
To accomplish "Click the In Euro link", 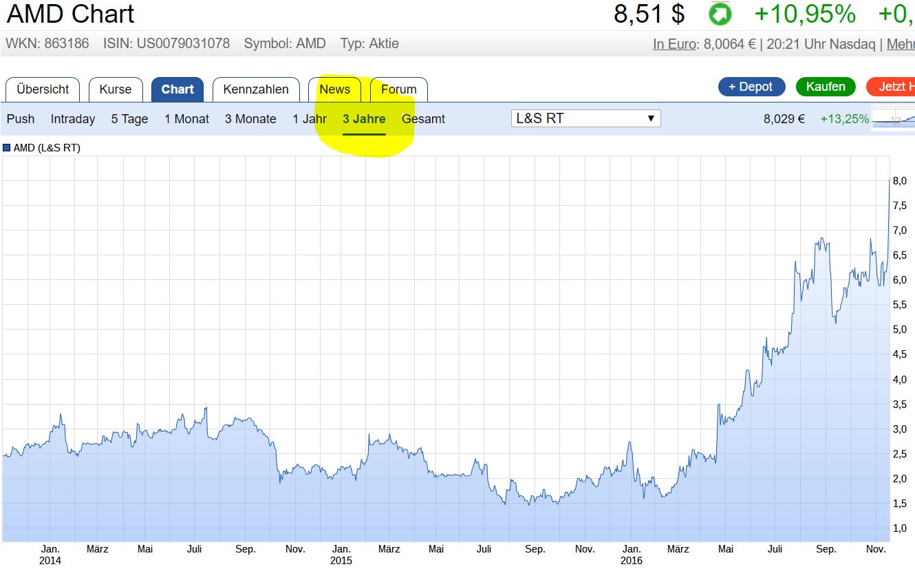I will (x=674, y=44).
